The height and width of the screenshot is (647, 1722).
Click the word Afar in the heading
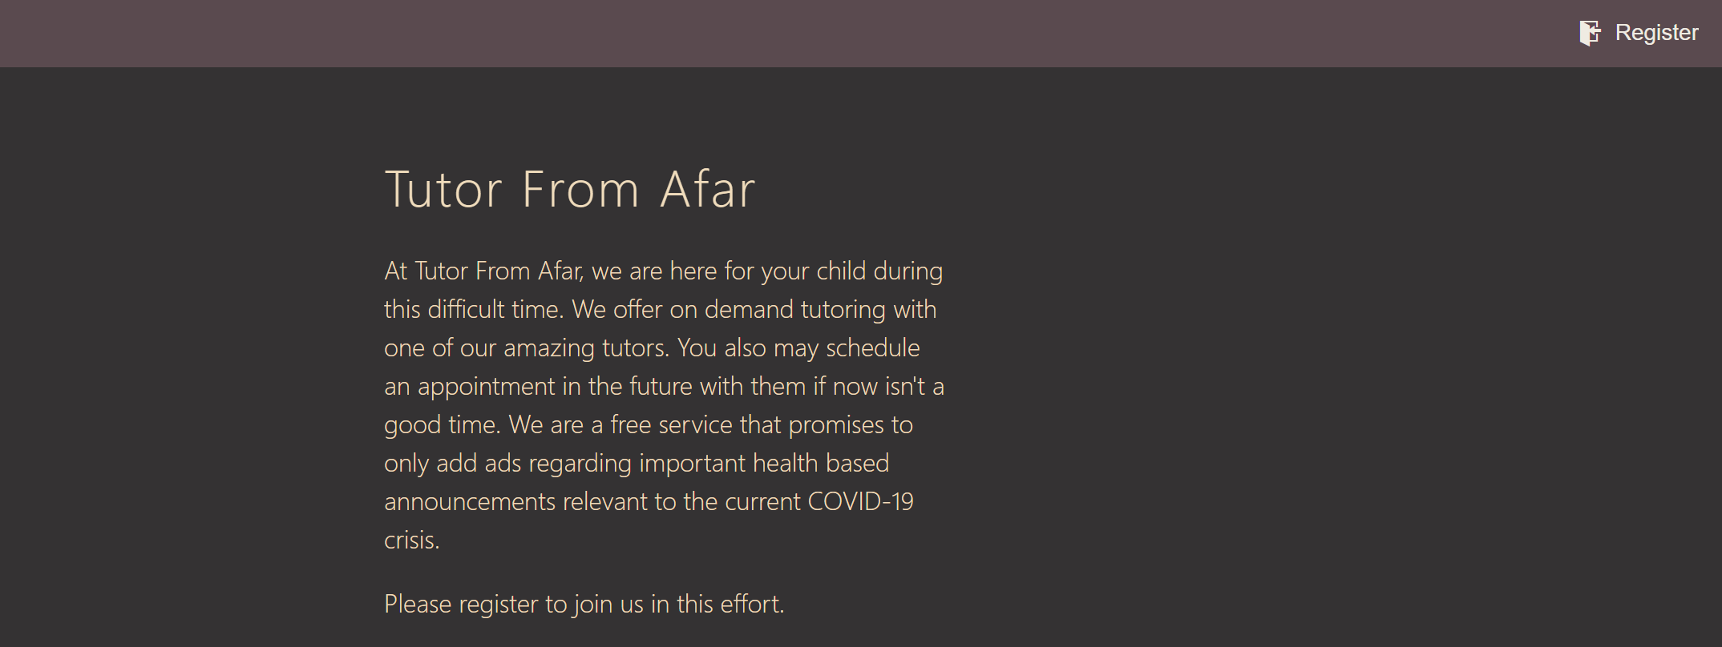pos(707,190)
